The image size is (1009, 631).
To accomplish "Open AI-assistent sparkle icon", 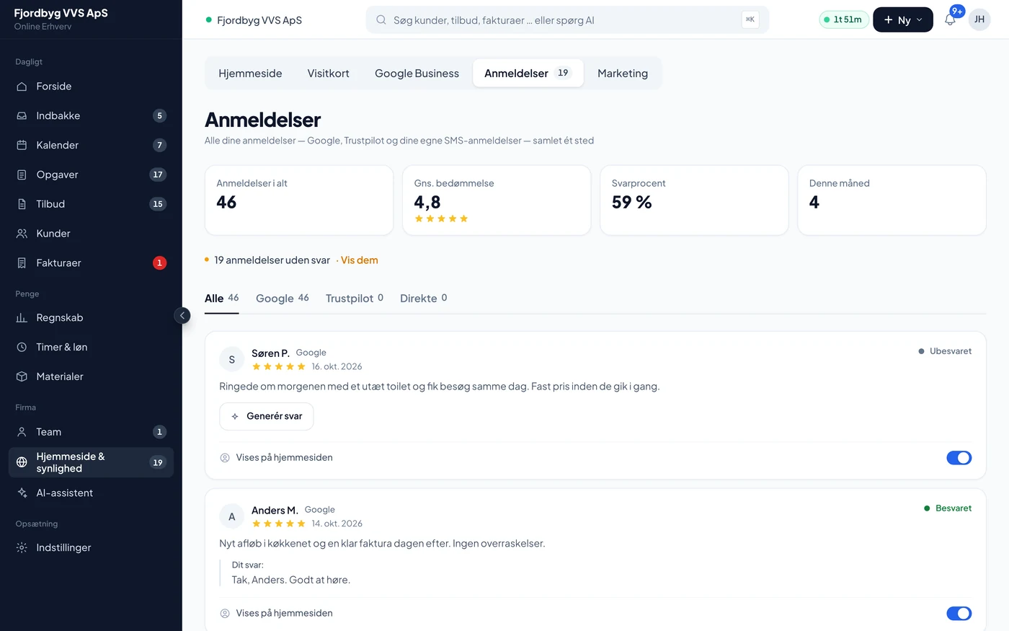I will coord(22,493).
